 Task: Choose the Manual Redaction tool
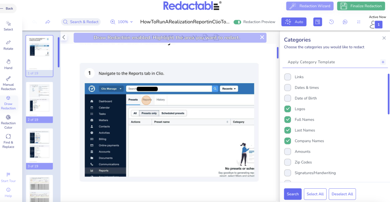point(8,83)
